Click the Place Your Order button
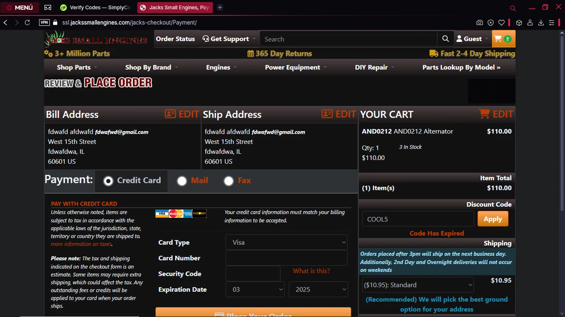 pyautogui.click(x=253, y=312)
